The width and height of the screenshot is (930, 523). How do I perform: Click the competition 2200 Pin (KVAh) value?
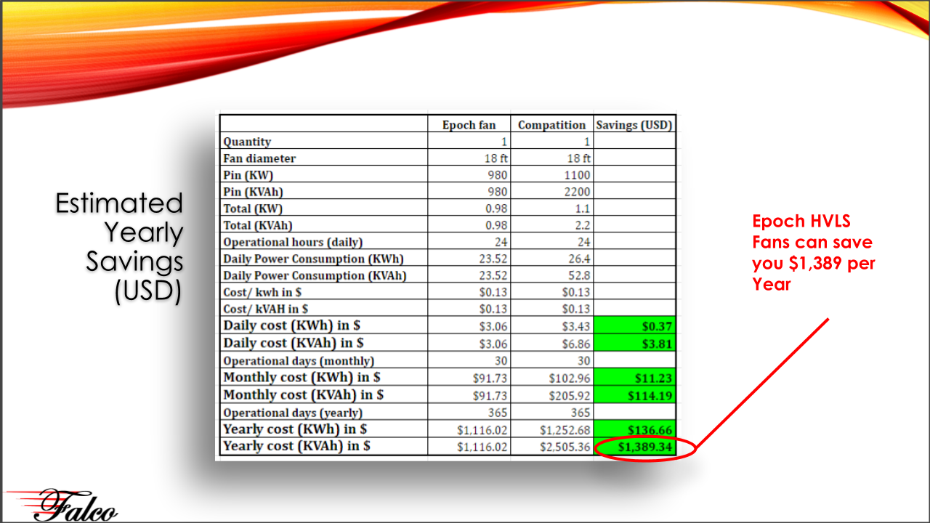[576, 192]
